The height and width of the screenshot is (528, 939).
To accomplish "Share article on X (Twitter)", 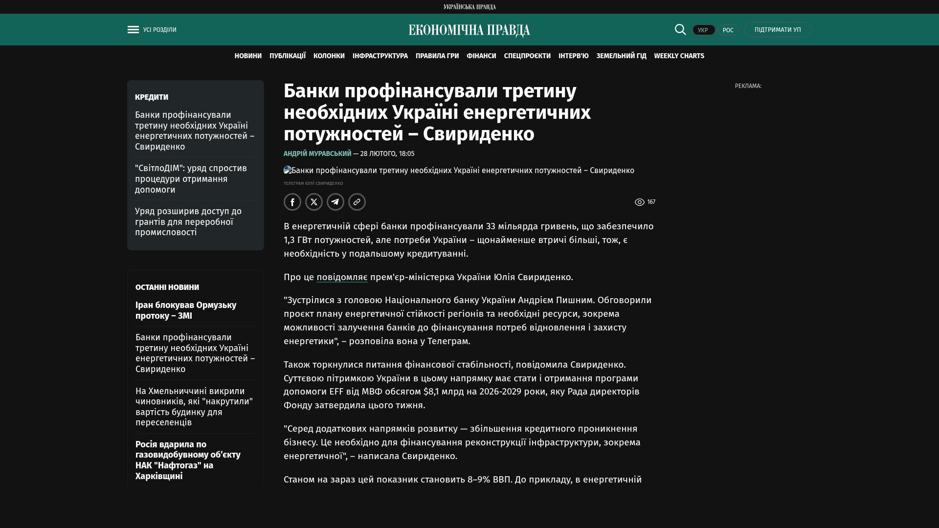I will pyautogui.click(x=314, y=202).
